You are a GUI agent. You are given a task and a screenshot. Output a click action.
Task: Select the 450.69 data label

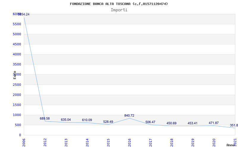[172, 123]
